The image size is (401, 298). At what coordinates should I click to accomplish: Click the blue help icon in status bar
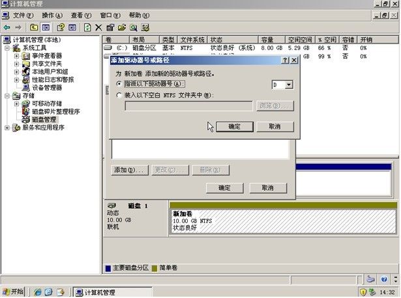pyautogui.click(x=384, y=279)
